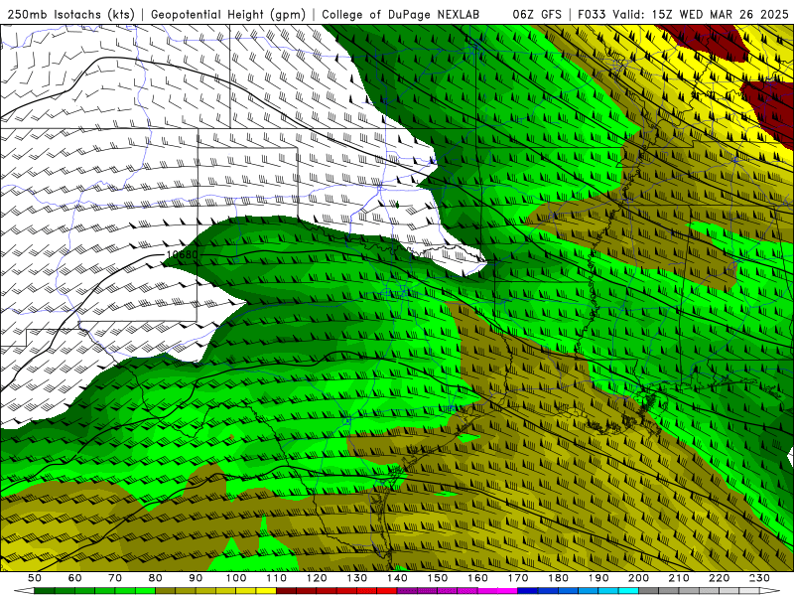This screenshot has height=596, width=794.
Task: Click the '150' value on the color scale
Action: click(437, 578)
